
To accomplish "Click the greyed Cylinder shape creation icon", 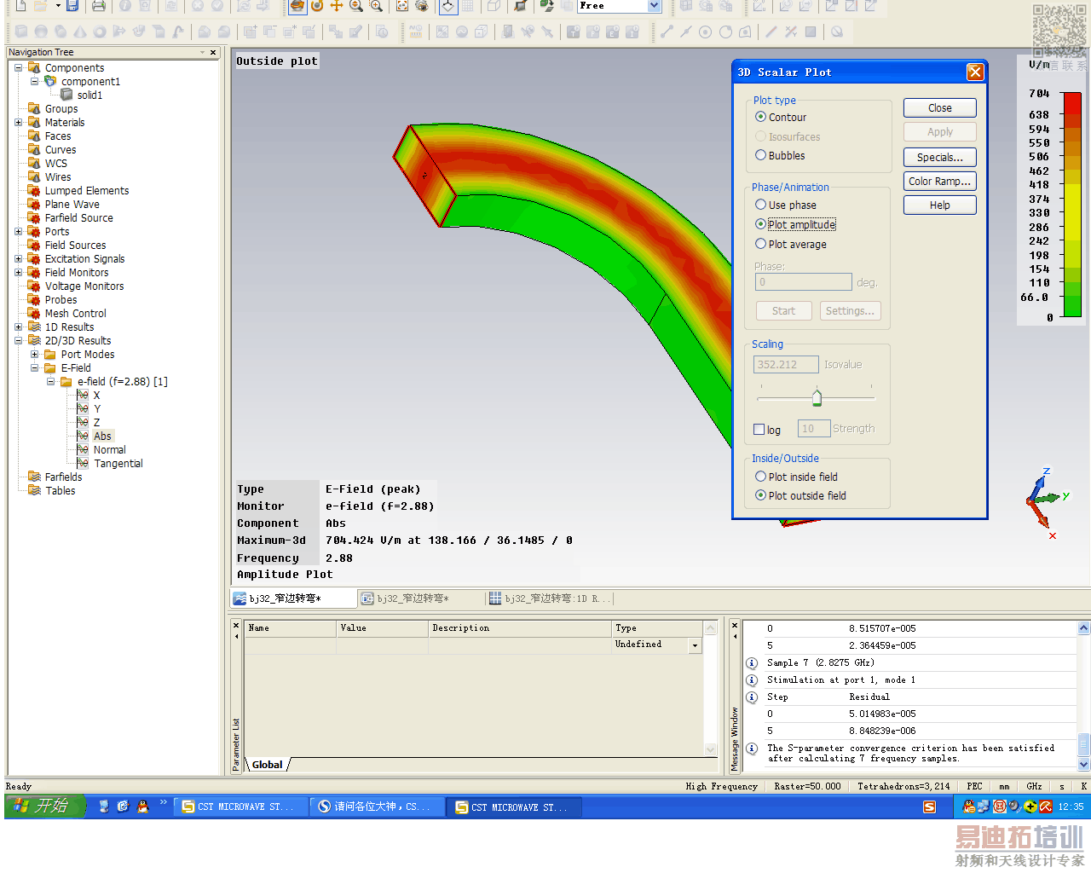I will click(x=61, y=32).
